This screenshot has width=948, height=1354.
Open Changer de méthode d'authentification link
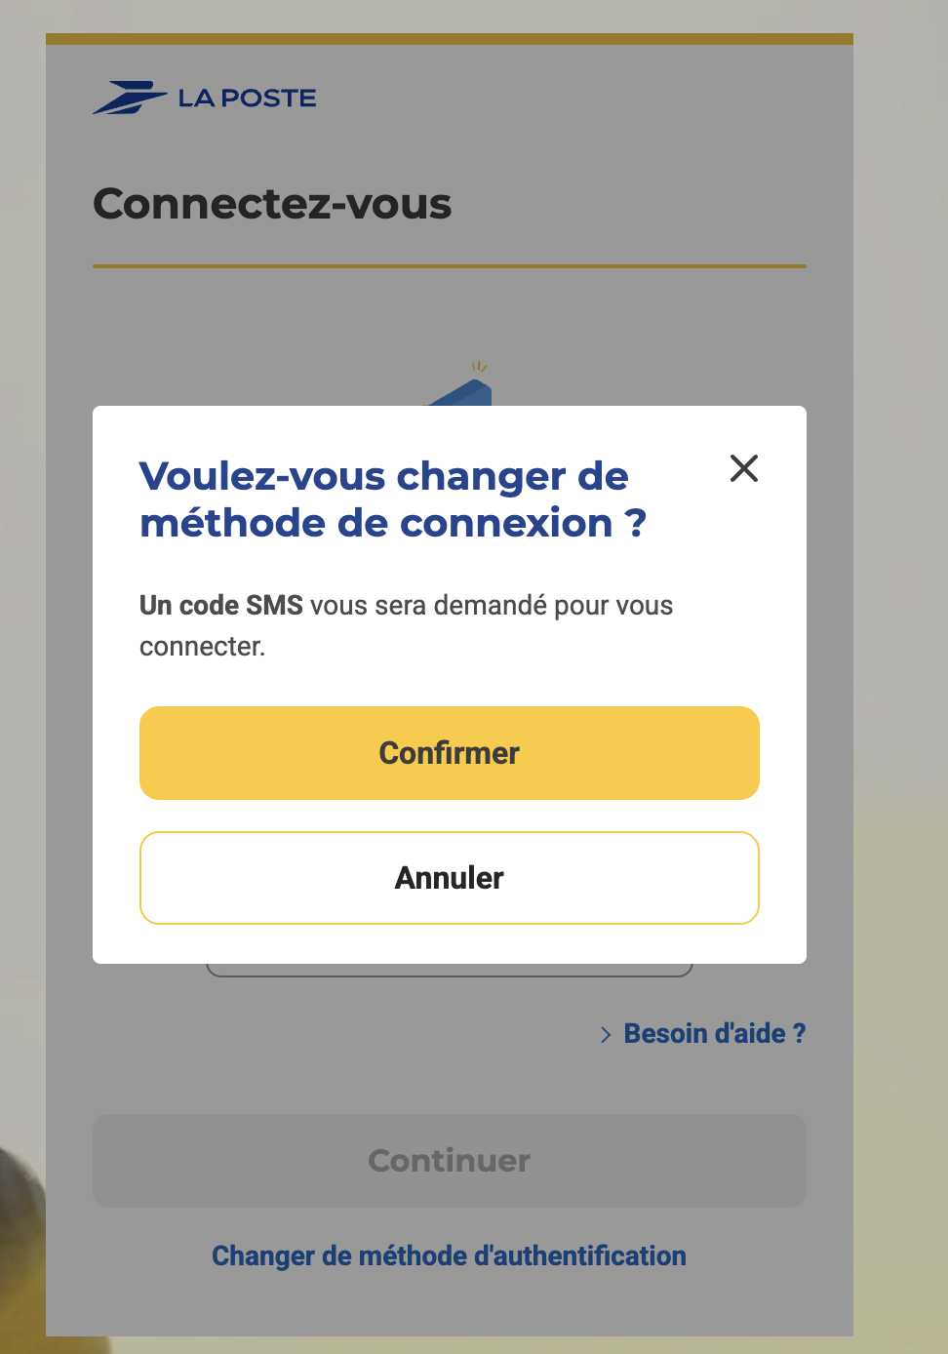pyautogui.click(x=450, y=1255)
